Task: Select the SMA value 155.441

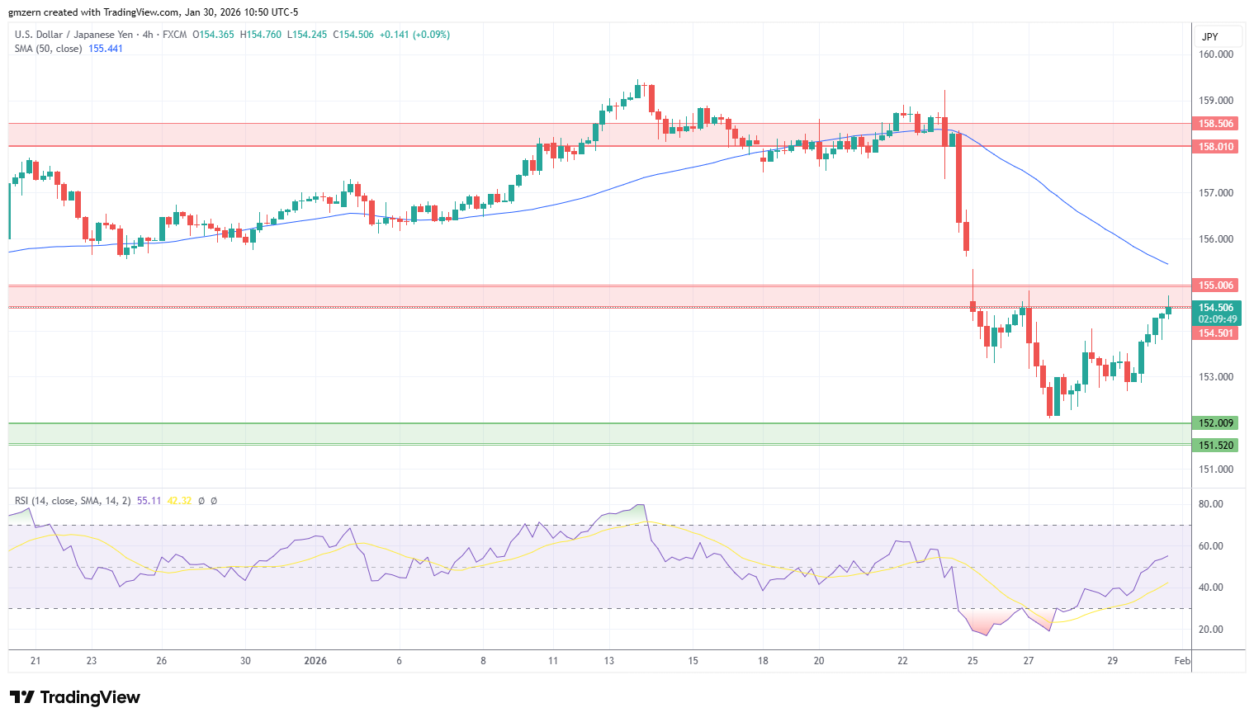Action: tap(106, 49)
